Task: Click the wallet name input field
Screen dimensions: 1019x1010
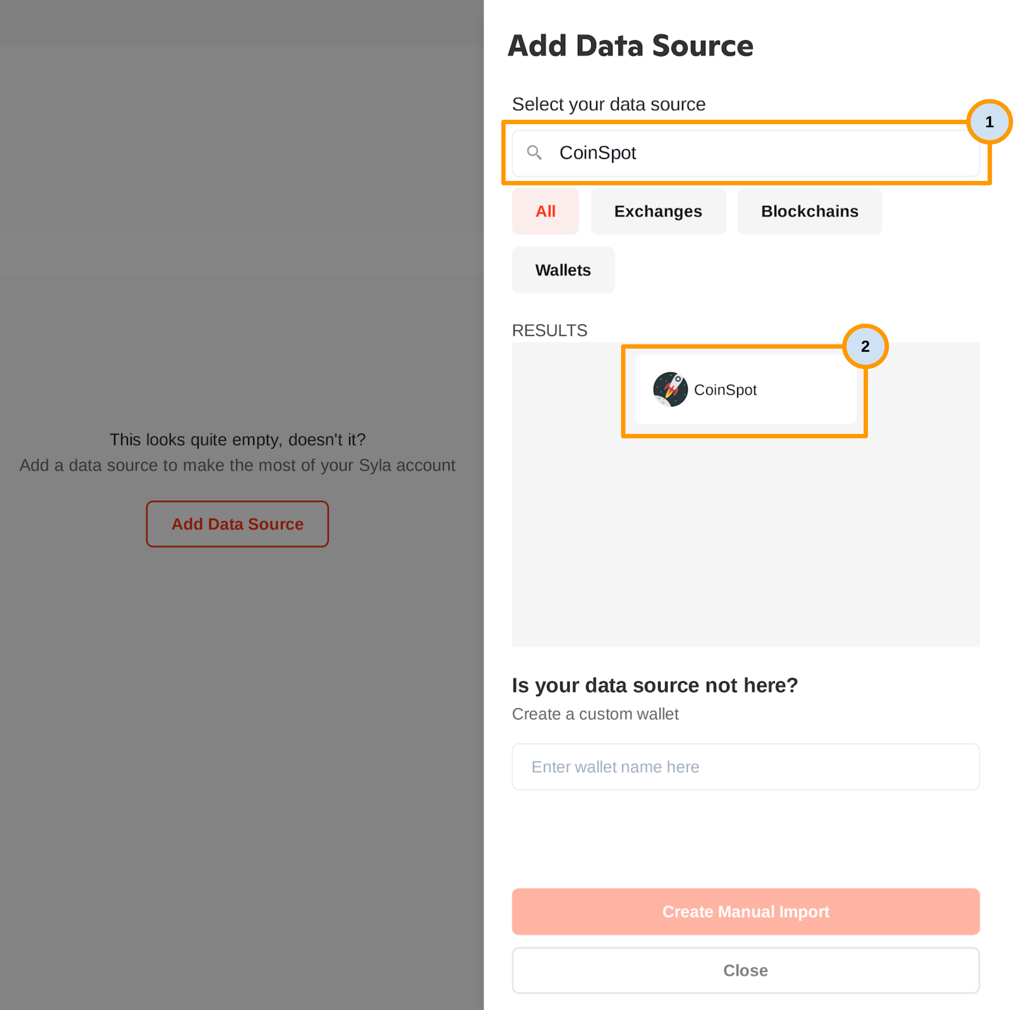Action: (745, 766)
